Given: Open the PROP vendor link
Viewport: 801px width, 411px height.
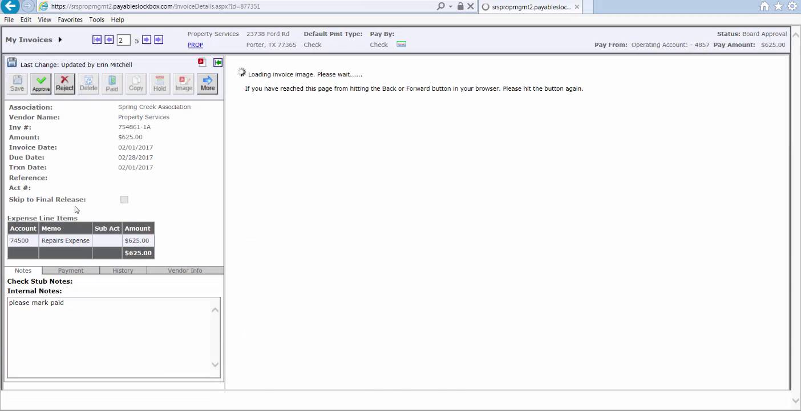Looking at the screenshot, I should click(x=195, y=45).
